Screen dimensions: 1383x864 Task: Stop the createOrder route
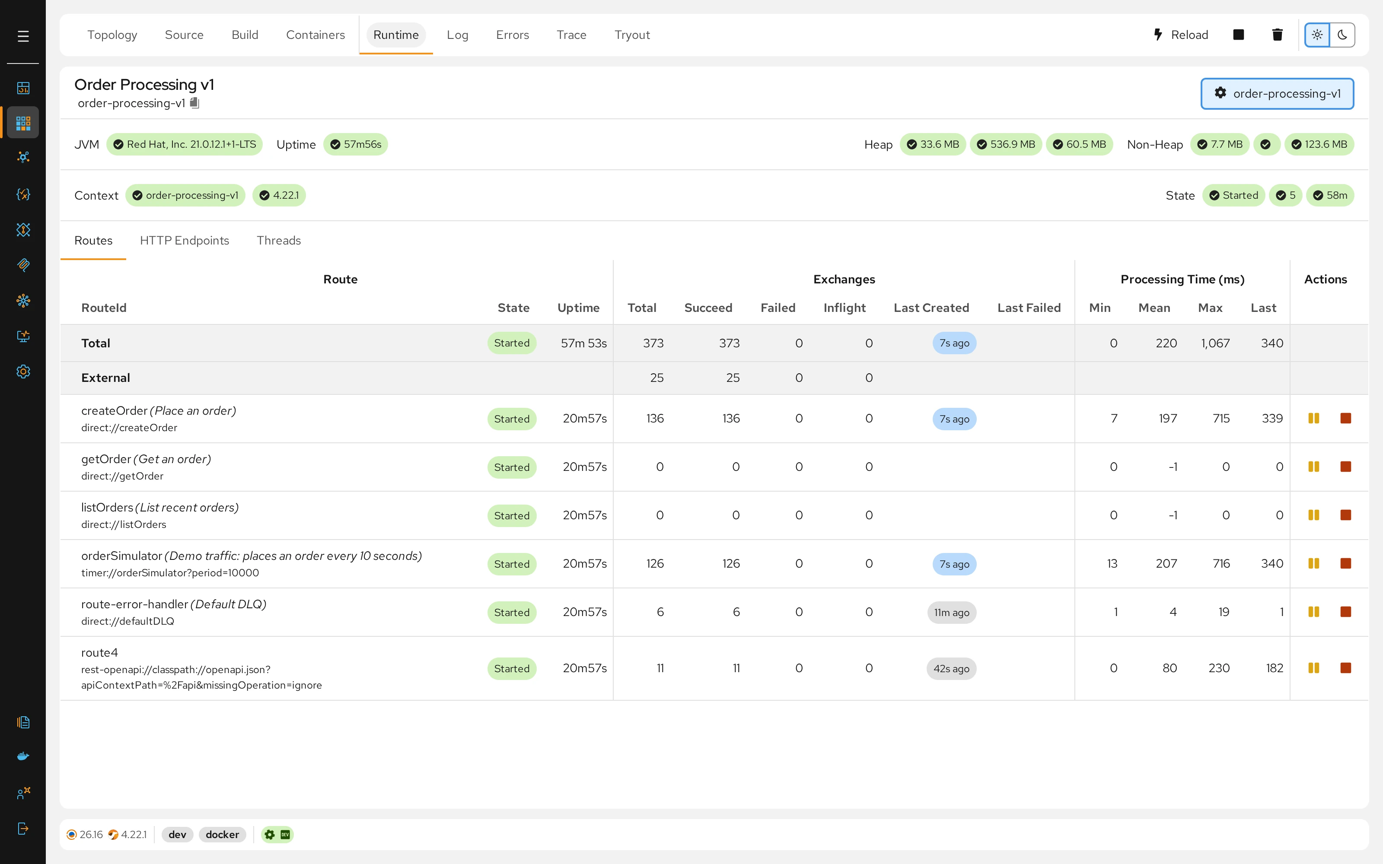(x=1346, y=418)
